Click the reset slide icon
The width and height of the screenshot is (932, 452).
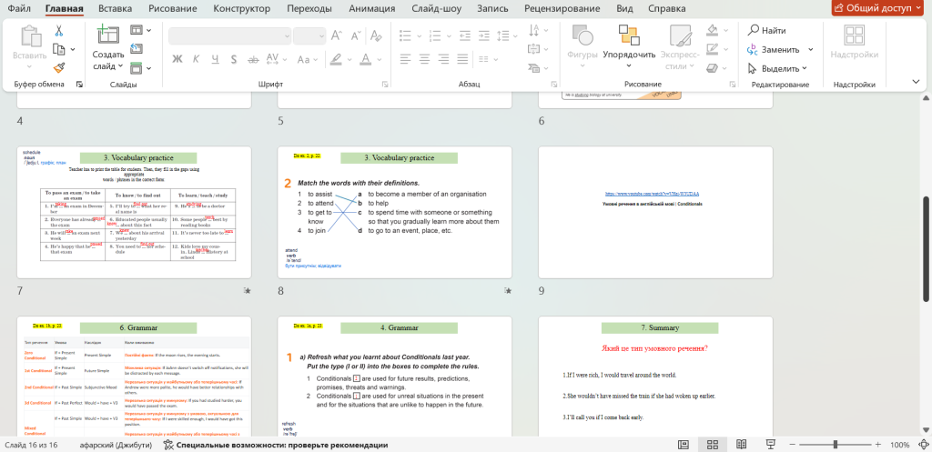(x=136, y=49)
